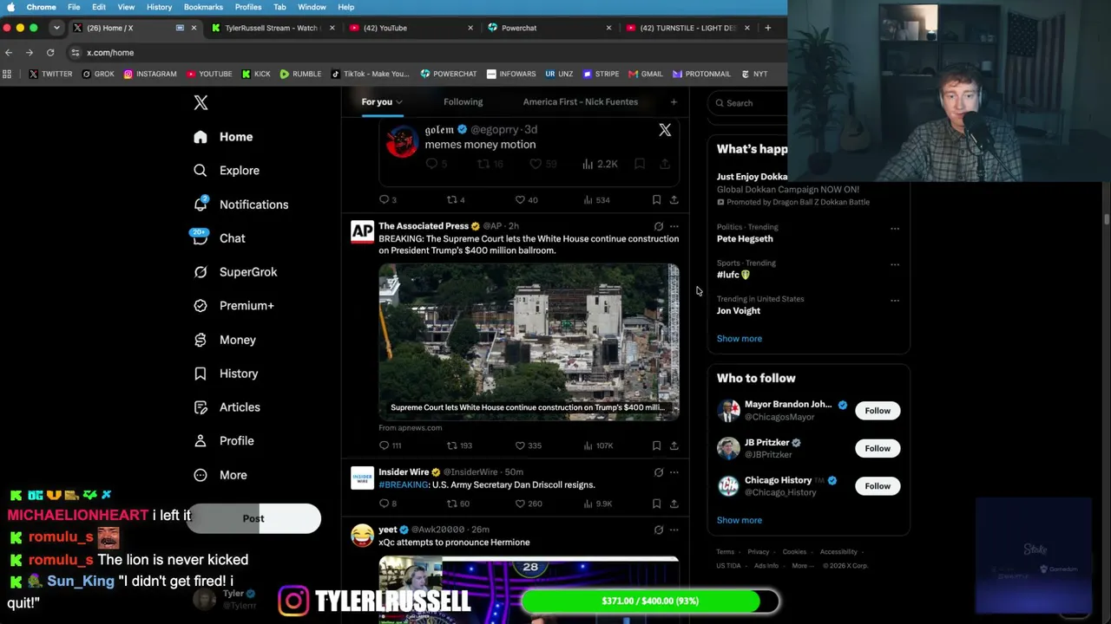Open the GMAIL bookmark

pyautogui.click(x=646, y=74)
